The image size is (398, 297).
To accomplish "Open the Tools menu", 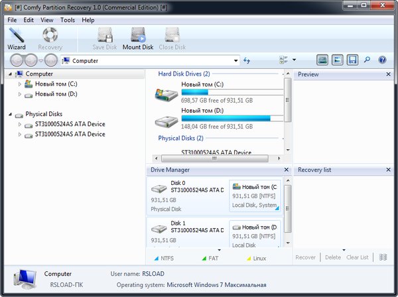I will coord(68,20).
